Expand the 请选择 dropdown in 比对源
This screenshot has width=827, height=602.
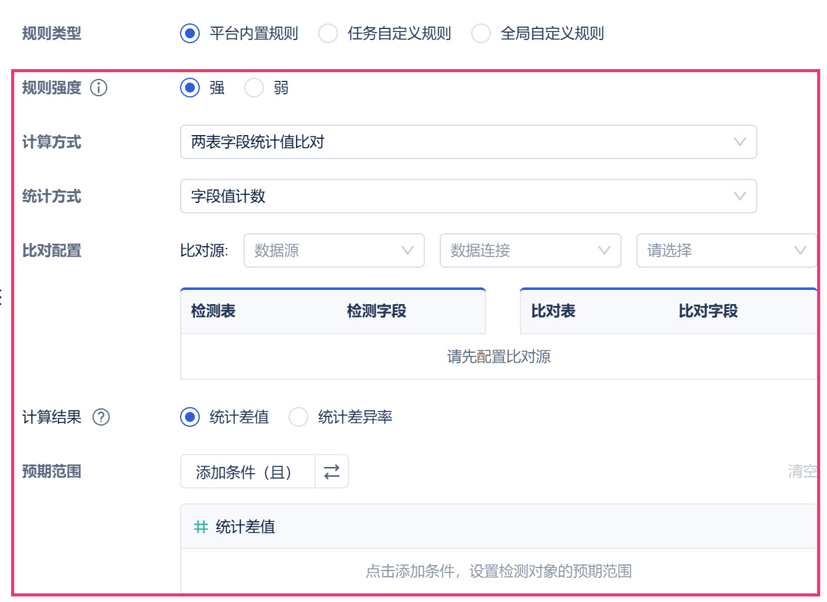(726, 251)
